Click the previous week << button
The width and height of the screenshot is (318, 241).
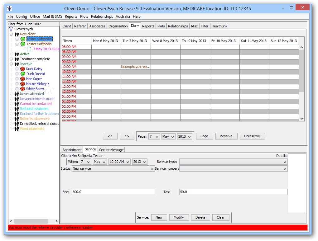click(110, 136)
